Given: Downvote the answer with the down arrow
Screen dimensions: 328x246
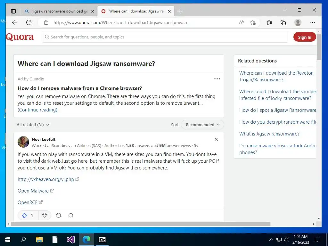Looking at the screenshot, I should 44,215.
